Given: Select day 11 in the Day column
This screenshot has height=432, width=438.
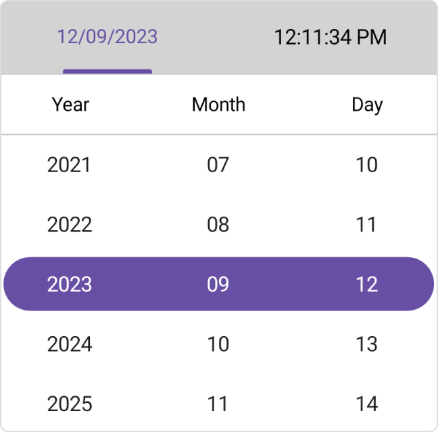Looking at the screenshot, I should click(x=366, y=224).
